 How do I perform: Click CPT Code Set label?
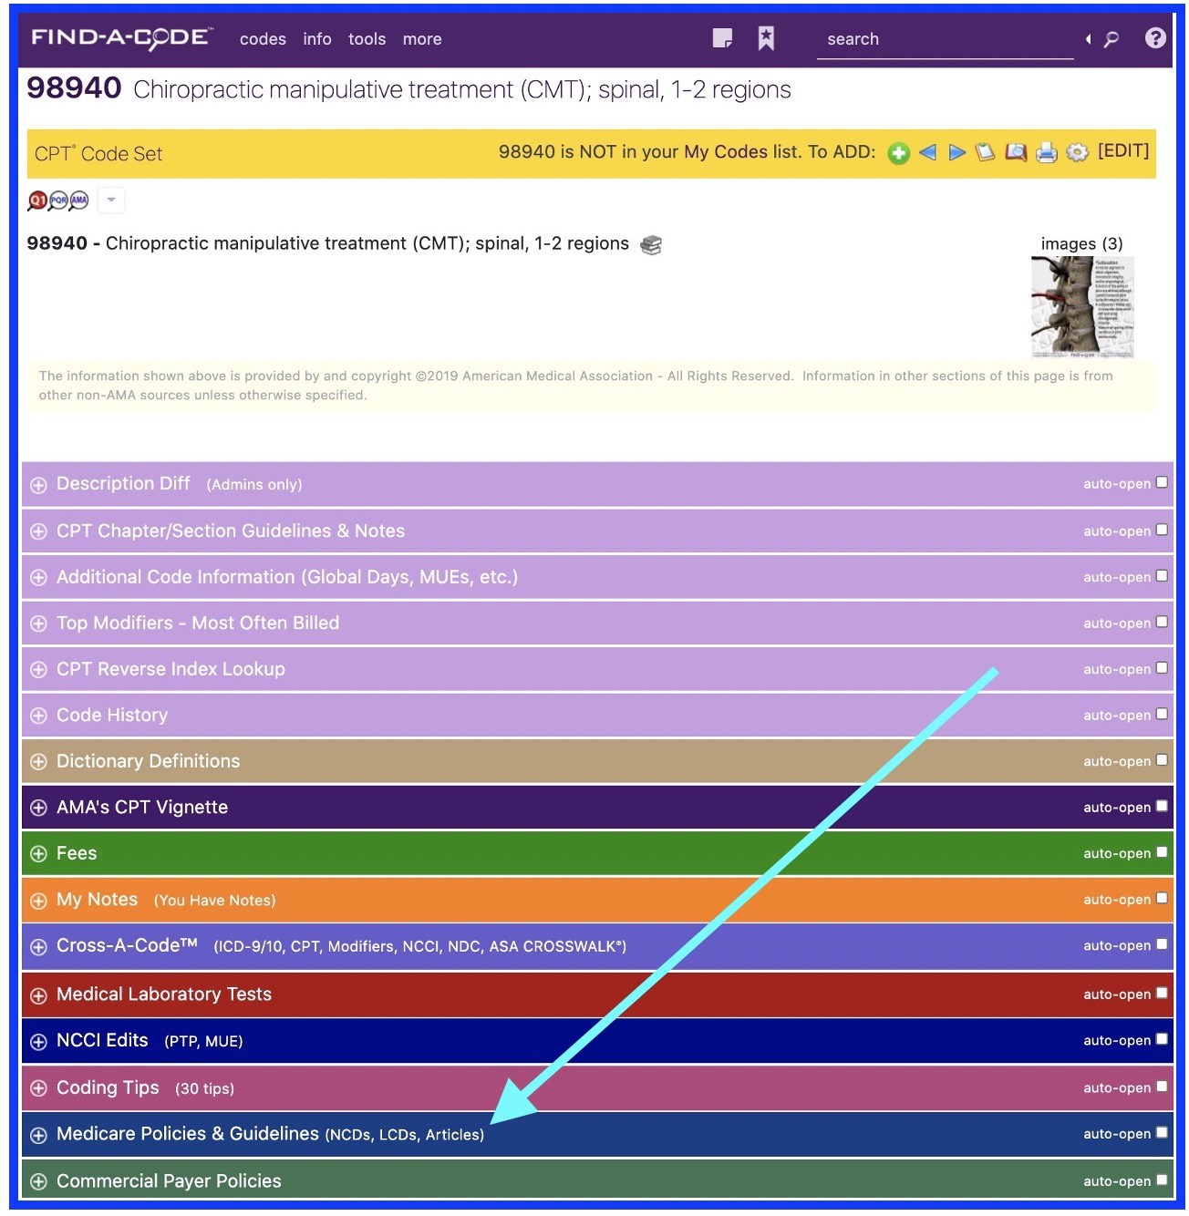point(98,154)
